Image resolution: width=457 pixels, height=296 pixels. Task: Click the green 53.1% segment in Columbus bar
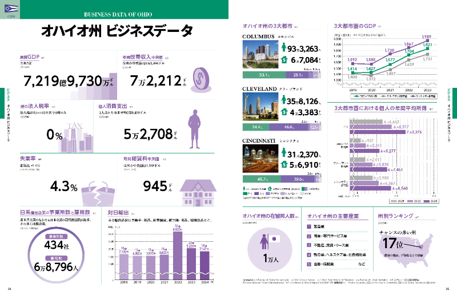coord(264,74)
